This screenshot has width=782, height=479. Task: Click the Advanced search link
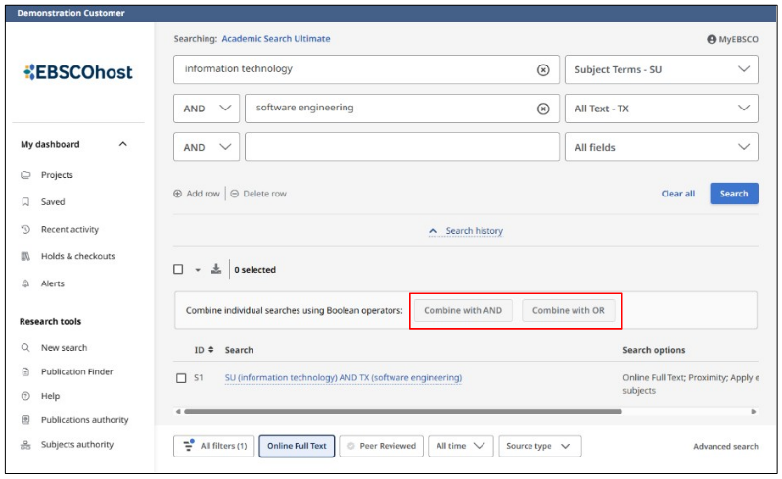click(x=725, y=446)
